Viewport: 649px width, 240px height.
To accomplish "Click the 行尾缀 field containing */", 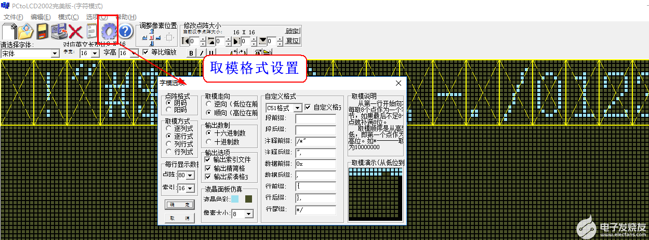I will (x=315, y=209).
